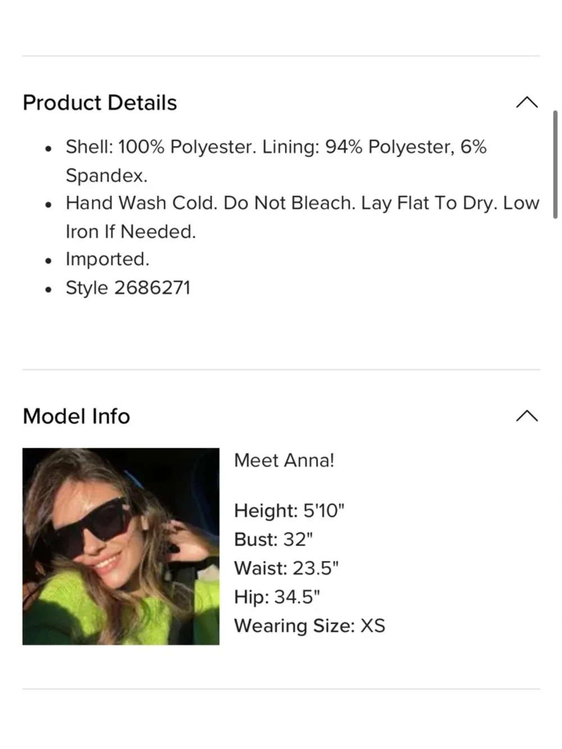This screenshot has width=562, height=749.
Task: Click the Wearing Size: XS text
Action: [310, 626]
